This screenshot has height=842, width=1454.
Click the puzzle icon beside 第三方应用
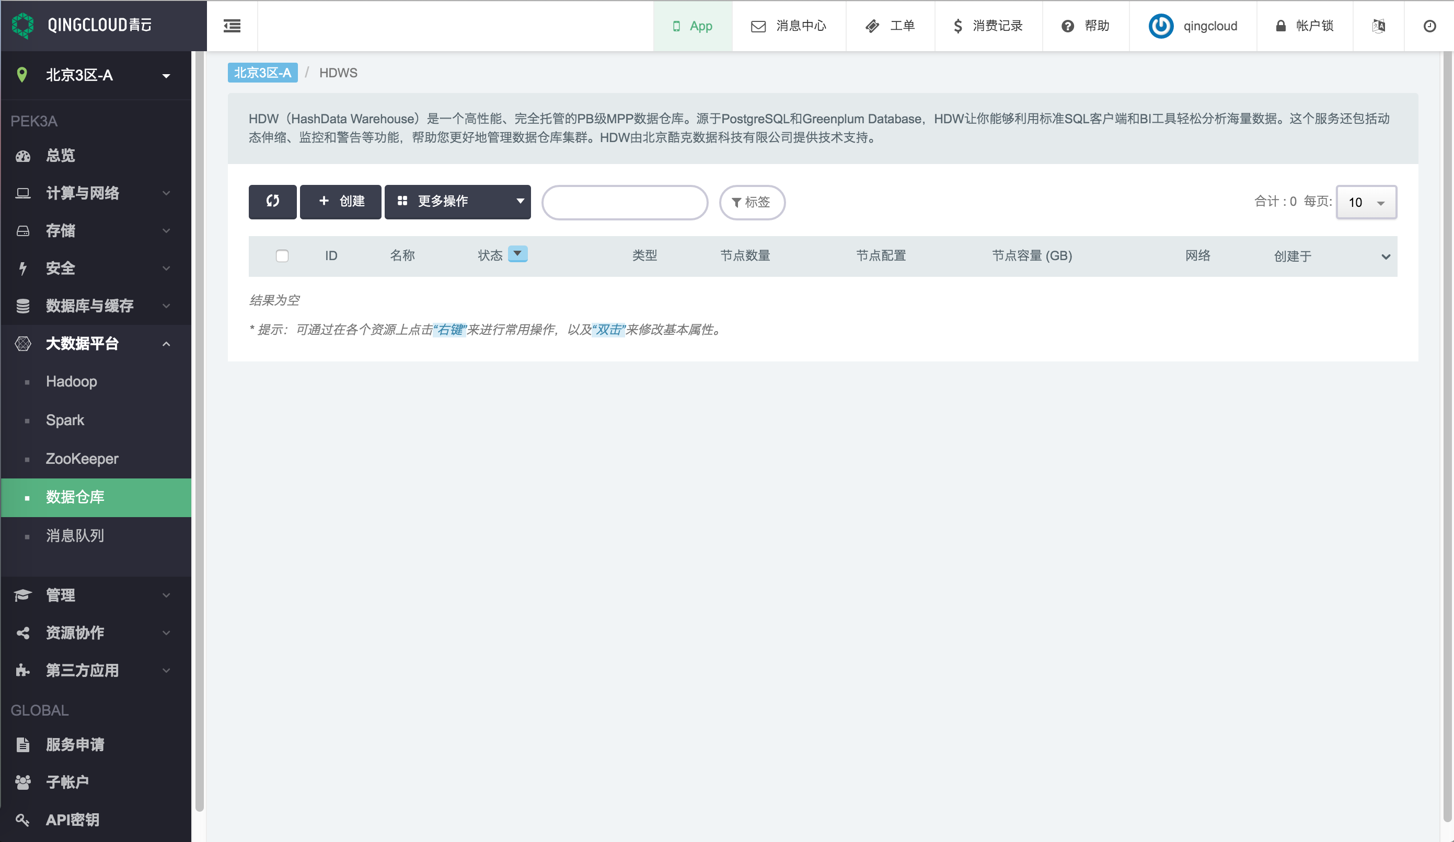click(23, 670)
